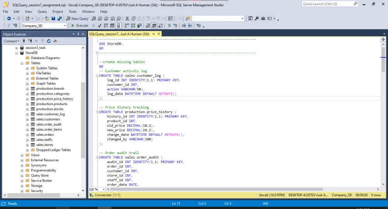388x209 pixels.
Task: Toggle Results to Grid output mode
Action: click(154, 26)
